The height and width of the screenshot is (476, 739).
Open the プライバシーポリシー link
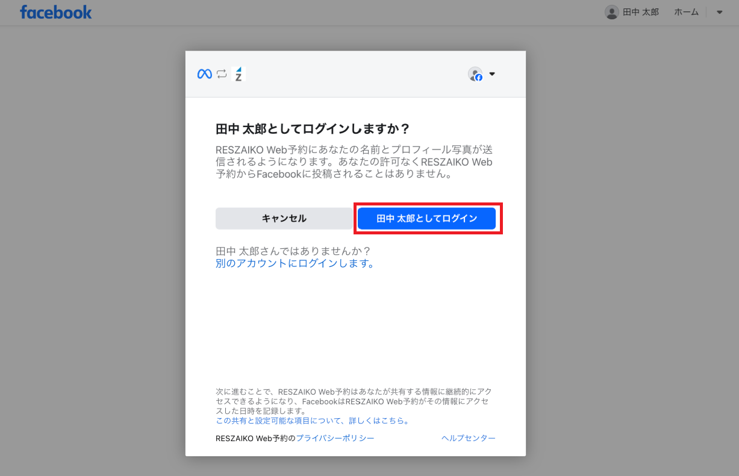tap(335, 438)
